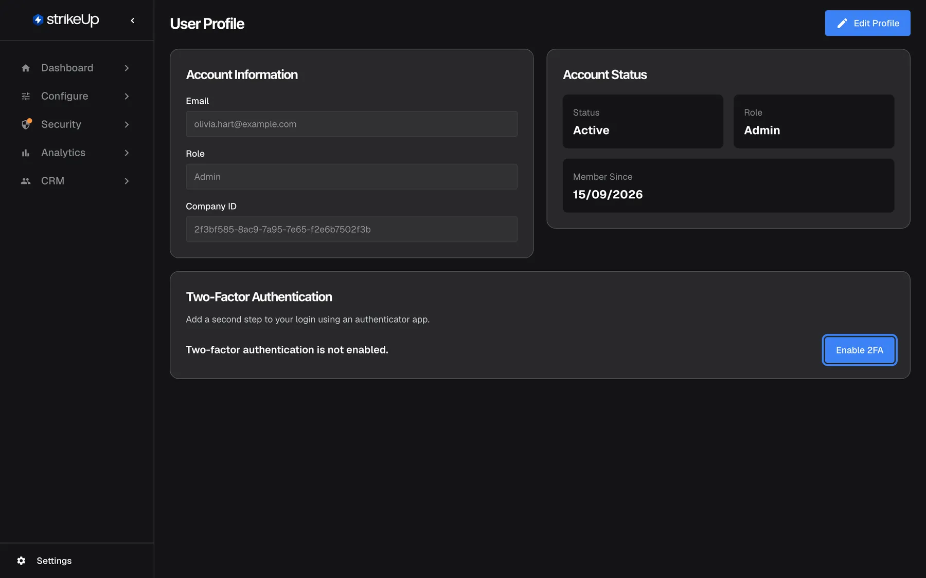This screenshot has height=578, width=926.
Task: Click the Email label above the field
Action: coord(197,101)
